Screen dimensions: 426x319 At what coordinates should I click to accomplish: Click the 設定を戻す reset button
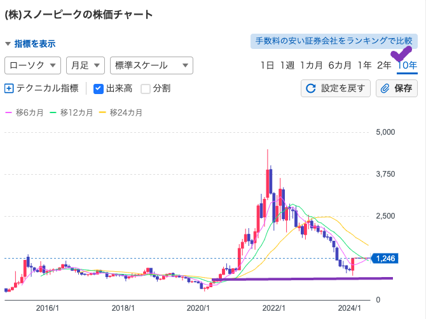tap(336, 88)
